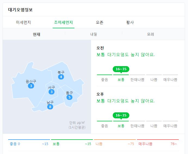The height and width of the screenshot is (154, 188).
Task: Show the 현재 forecast
Action: click(x=36, y=34)
